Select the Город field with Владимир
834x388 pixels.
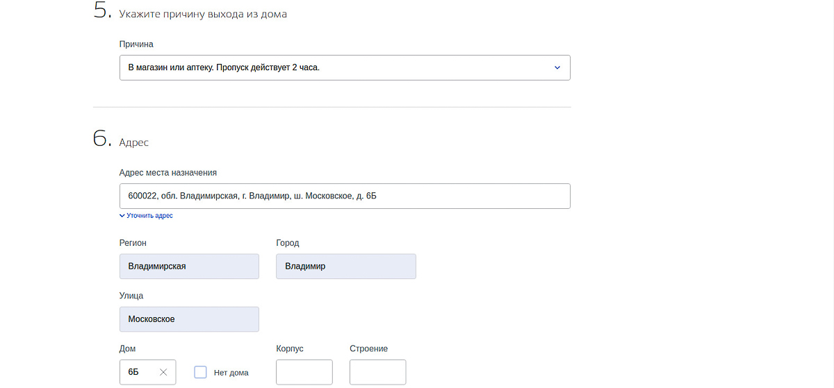(x=346, y=267)
